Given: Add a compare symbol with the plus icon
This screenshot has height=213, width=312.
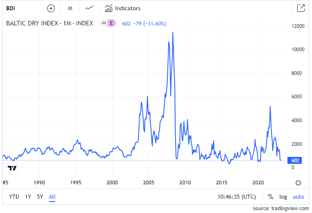Looking at the screenshot, I should pos(51,8).
